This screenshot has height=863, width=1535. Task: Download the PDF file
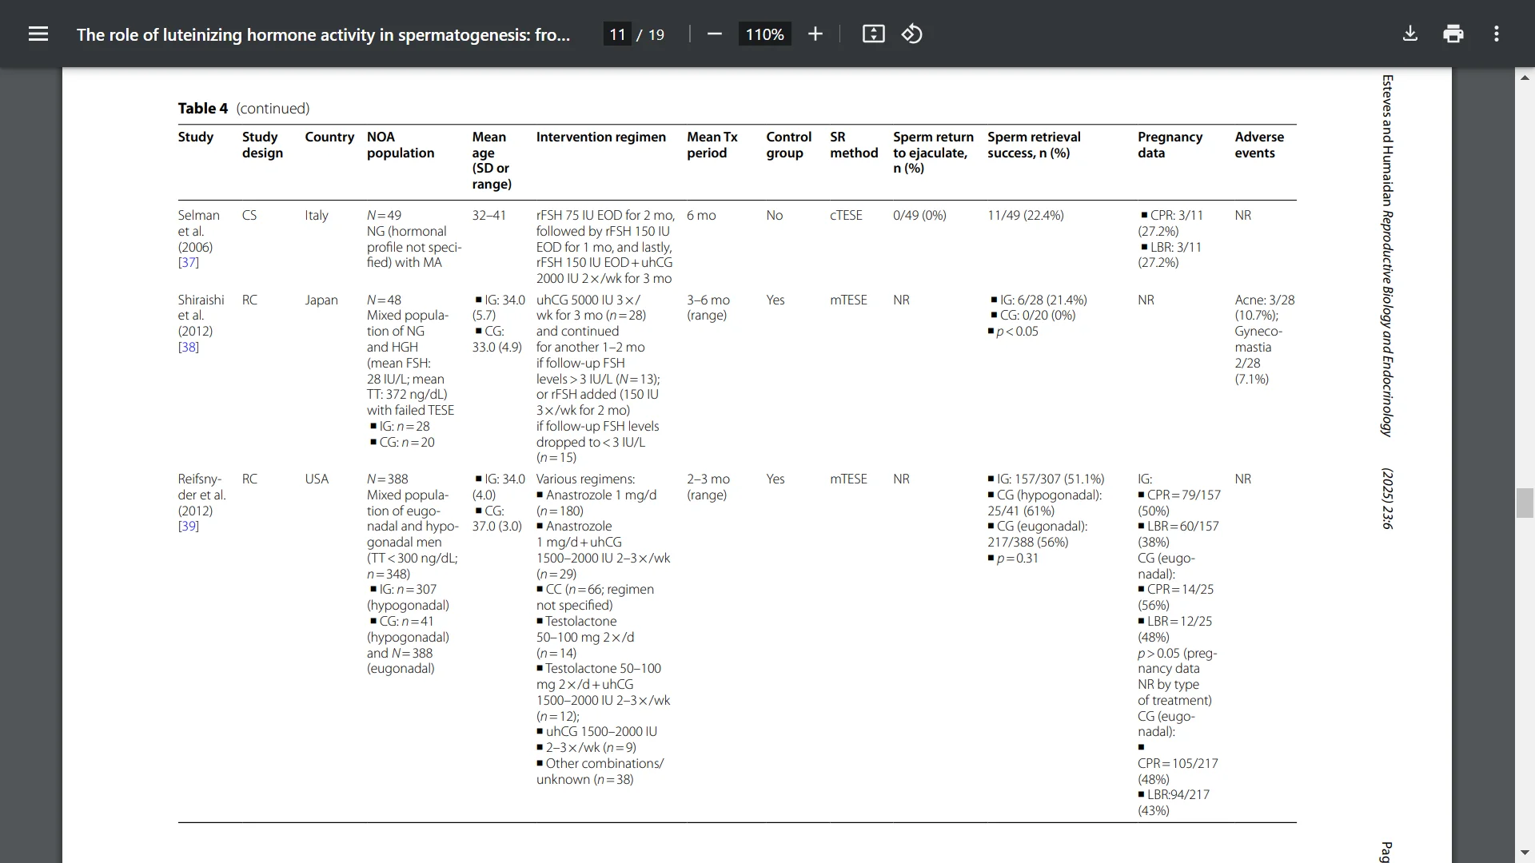tap(1410, 34)
